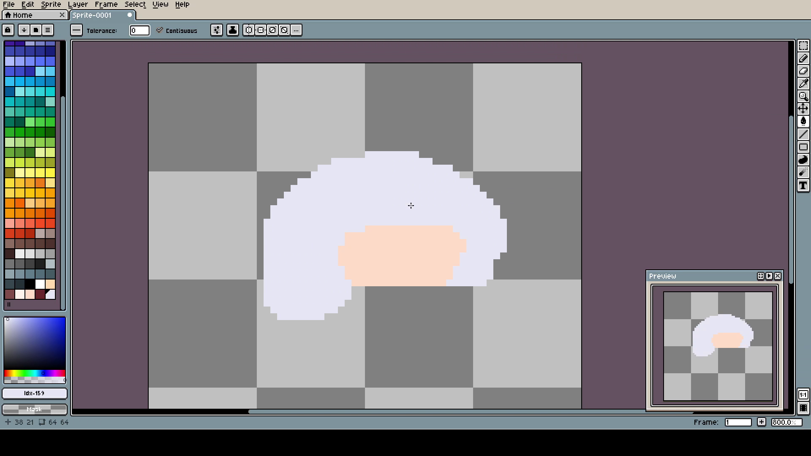
Task: Open the Select menu
Action: pos(135,4)
